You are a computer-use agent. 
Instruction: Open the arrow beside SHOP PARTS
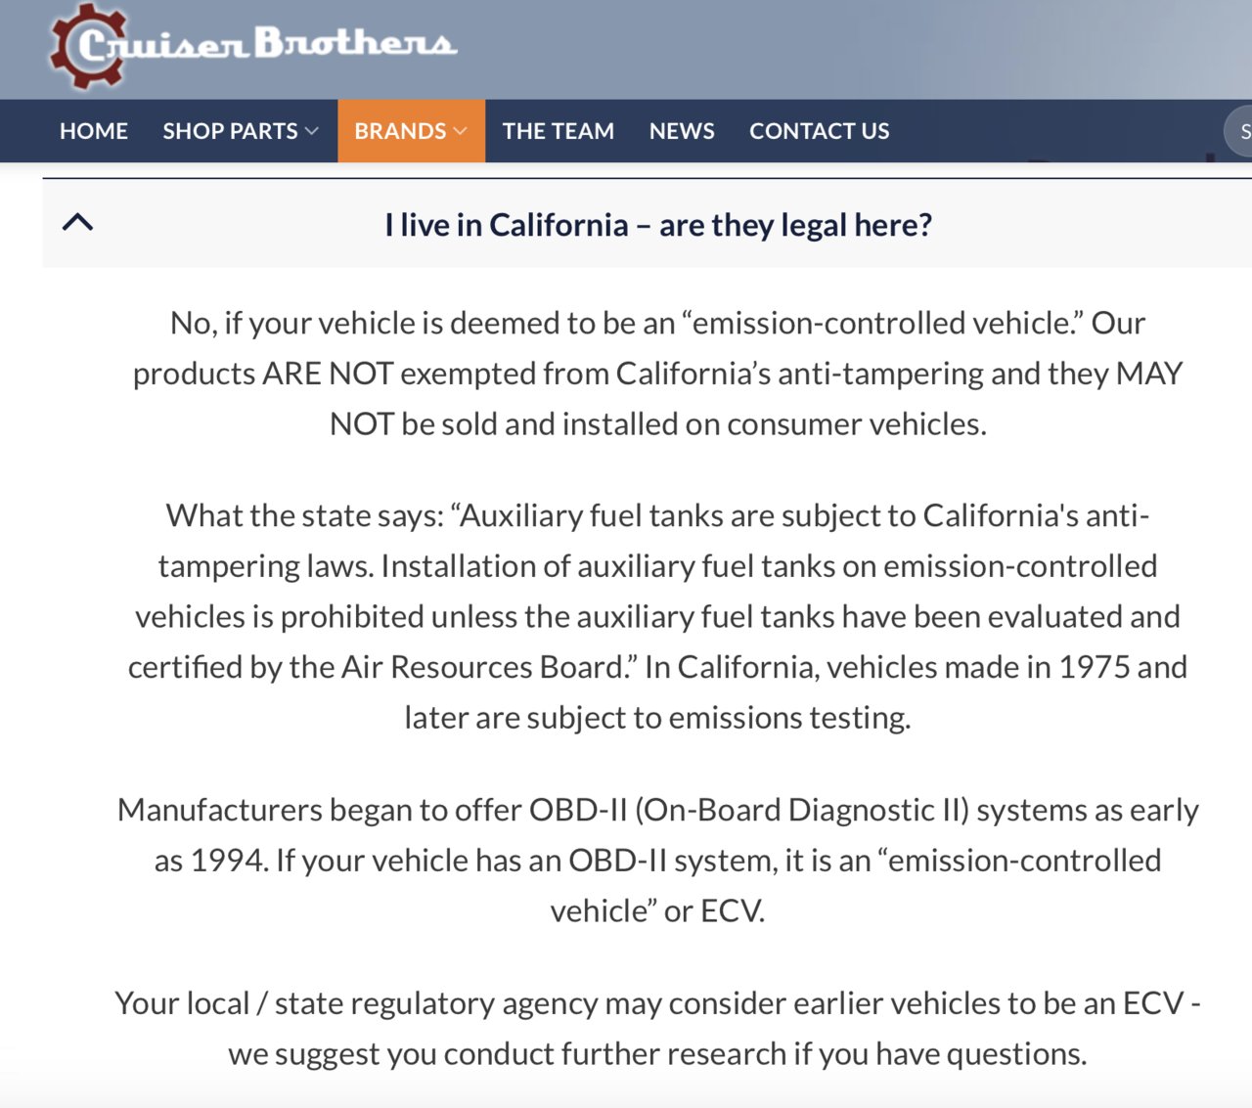[312, 131]
